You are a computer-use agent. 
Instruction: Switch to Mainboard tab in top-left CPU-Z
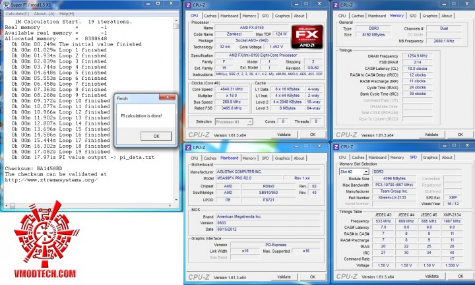229,16
